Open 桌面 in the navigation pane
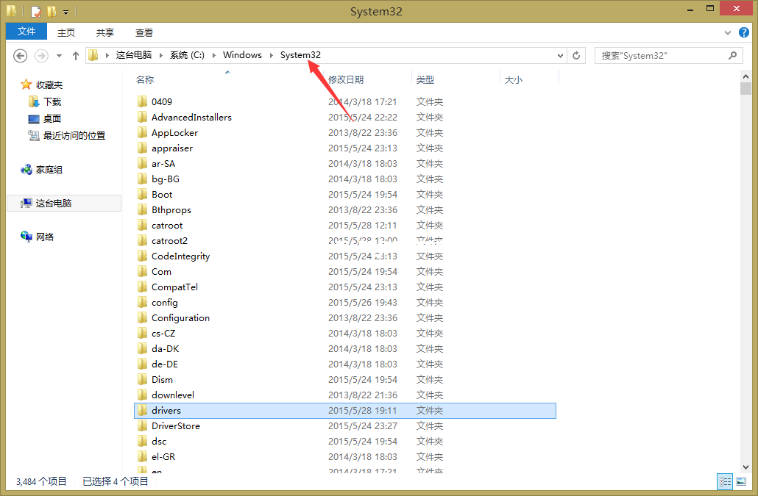758x496 pixels. (52, 119)
